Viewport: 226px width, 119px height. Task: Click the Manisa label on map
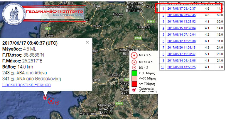[x=106, y=113]
